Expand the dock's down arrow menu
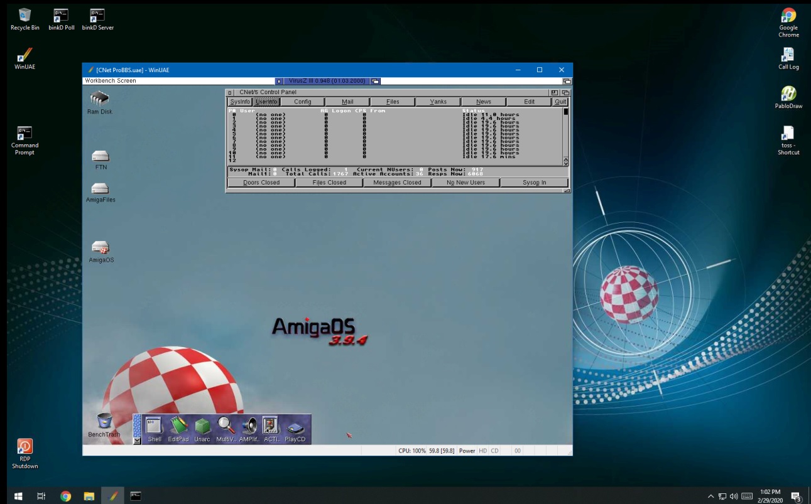 click(137, 441)
